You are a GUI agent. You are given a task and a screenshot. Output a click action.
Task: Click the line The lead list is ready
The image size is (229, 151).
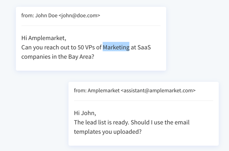(x=132, y=122)
